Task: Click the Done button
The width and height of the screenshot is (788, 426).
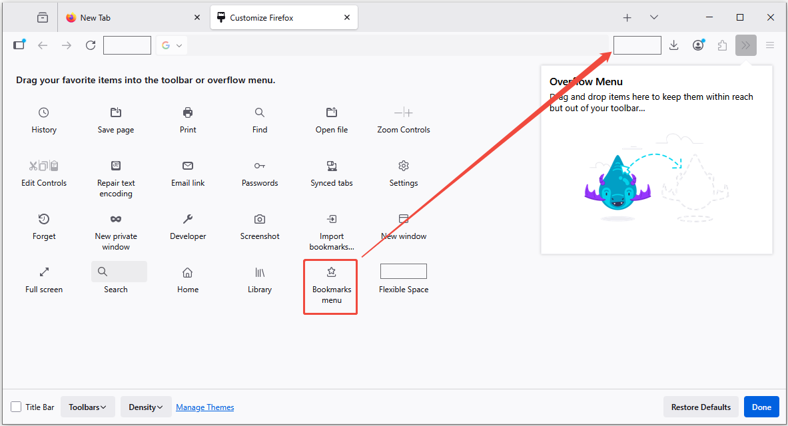Action: (761, 407)
